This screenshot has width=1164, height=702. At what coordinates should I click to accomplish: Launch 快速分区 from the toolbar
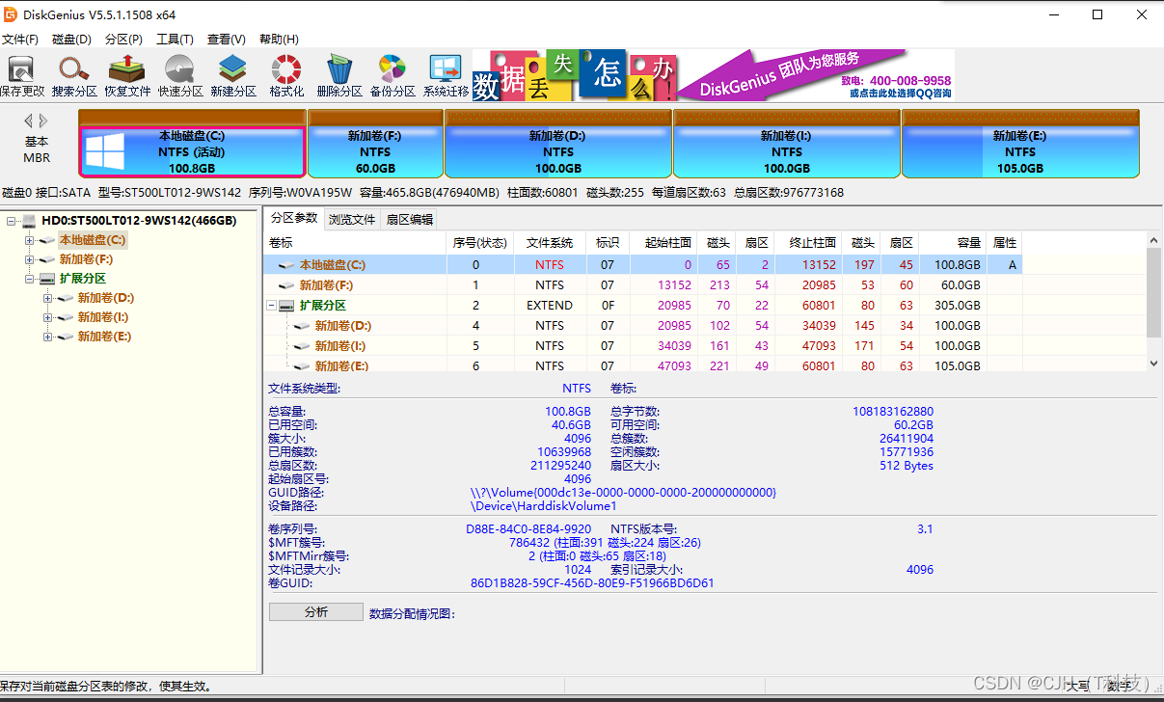point(177,75)
